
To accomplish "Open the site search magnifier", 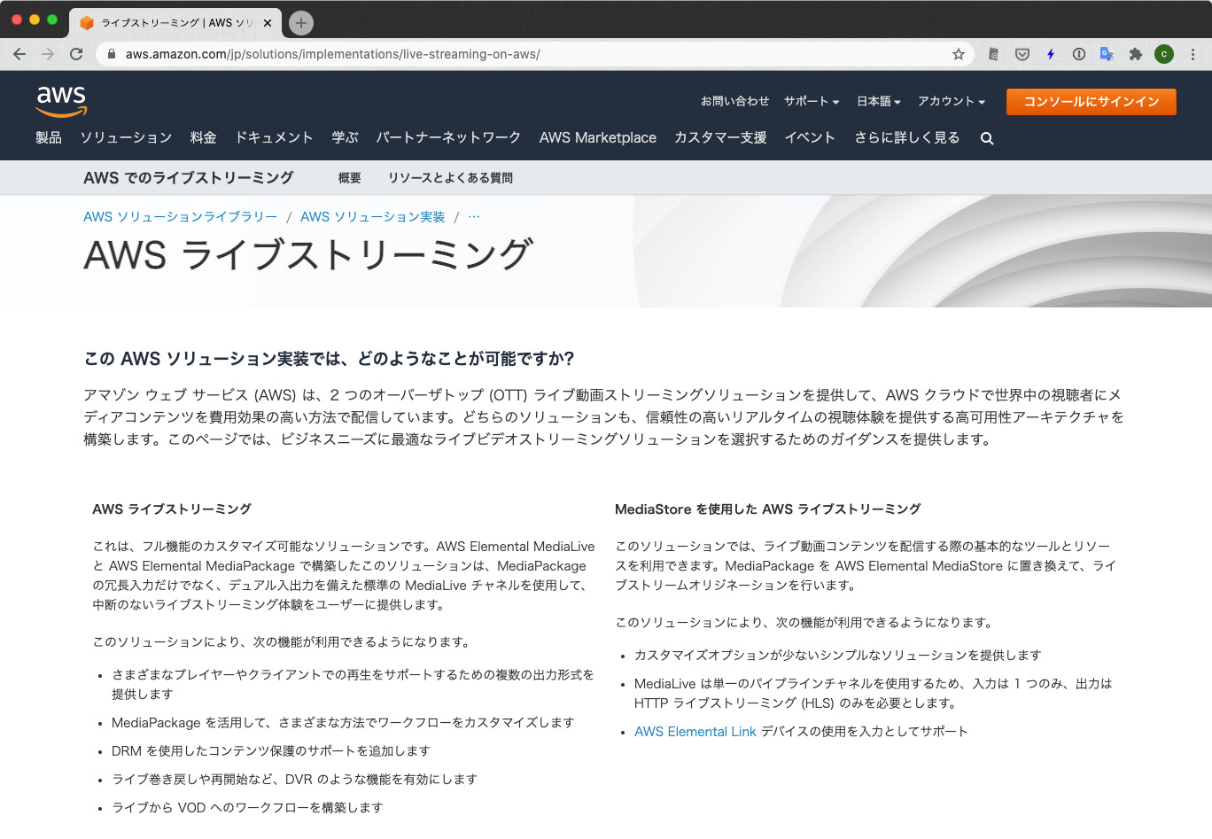I will [x=987, y=138].
